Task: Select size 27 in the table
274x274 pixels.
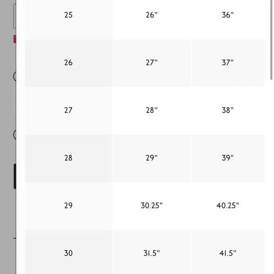Action: (68, 111)
